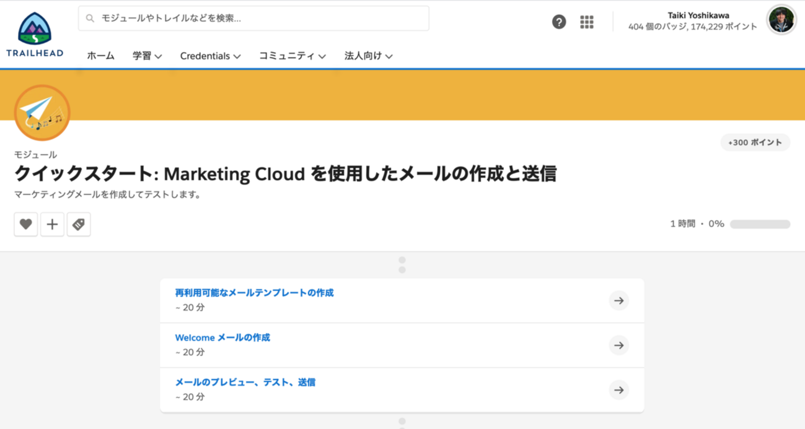The image size is (805, 429).
Task: Expand the コミュニティ navigation menu
Action: [x=293, y=56]
